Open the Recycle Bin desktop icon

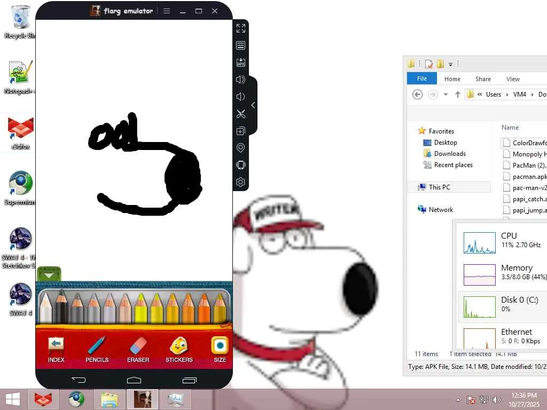20,21
